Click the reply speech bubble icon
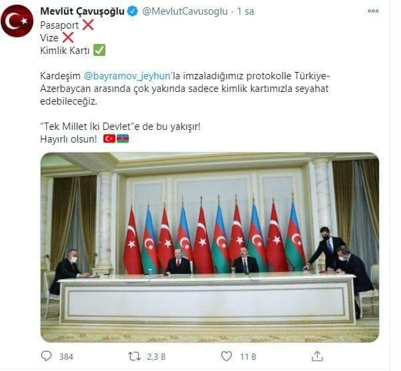 [x=46, y=356]
